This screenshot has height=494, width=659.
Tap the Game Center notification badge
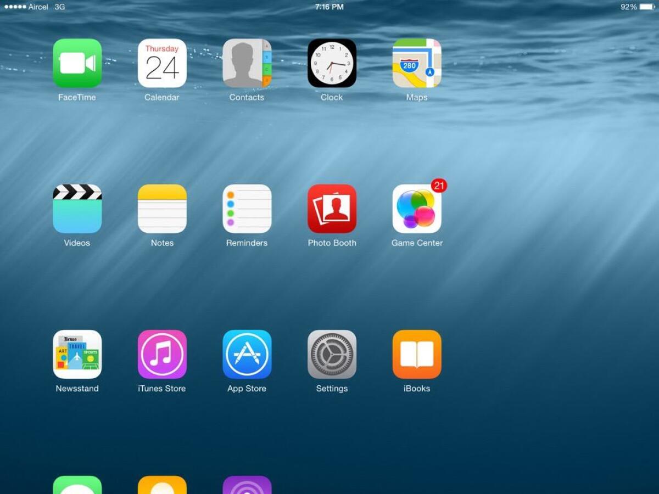point(439,186)
